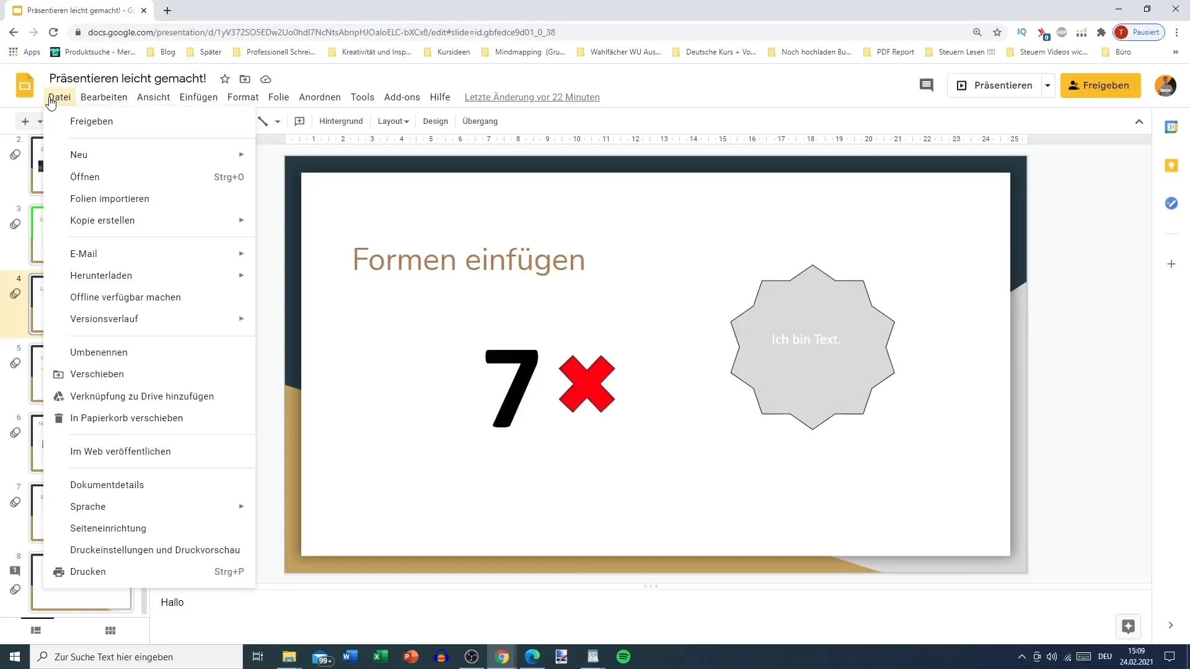The image size is (1190, 669).
Task: Toggle filmstrip view button
Action: pyautogui.click(x=36, y=631)
